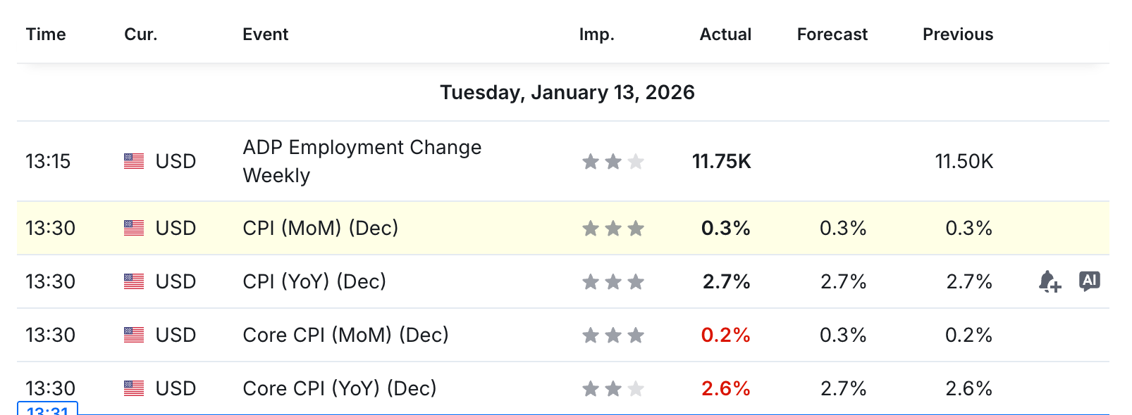Screen dimensions: 1132x415
Task: Open the CPI (MoM) (Dec) event
Action: coord(320,228)
